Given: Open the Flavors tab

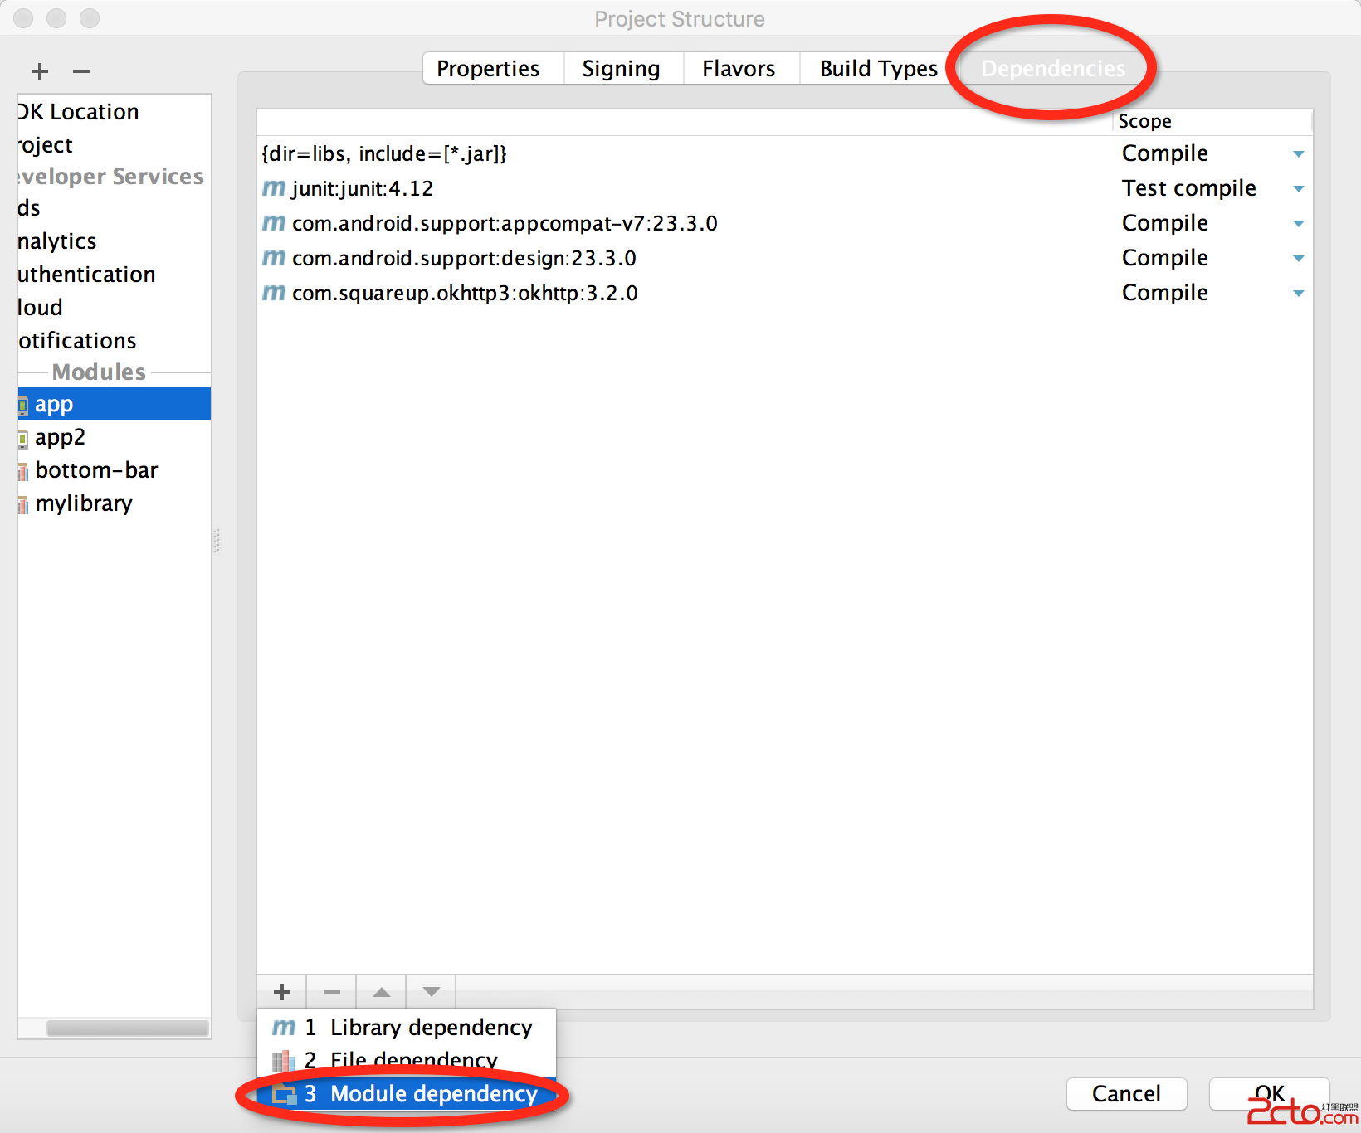Looking at the screenshot, I should pos(742,68).
